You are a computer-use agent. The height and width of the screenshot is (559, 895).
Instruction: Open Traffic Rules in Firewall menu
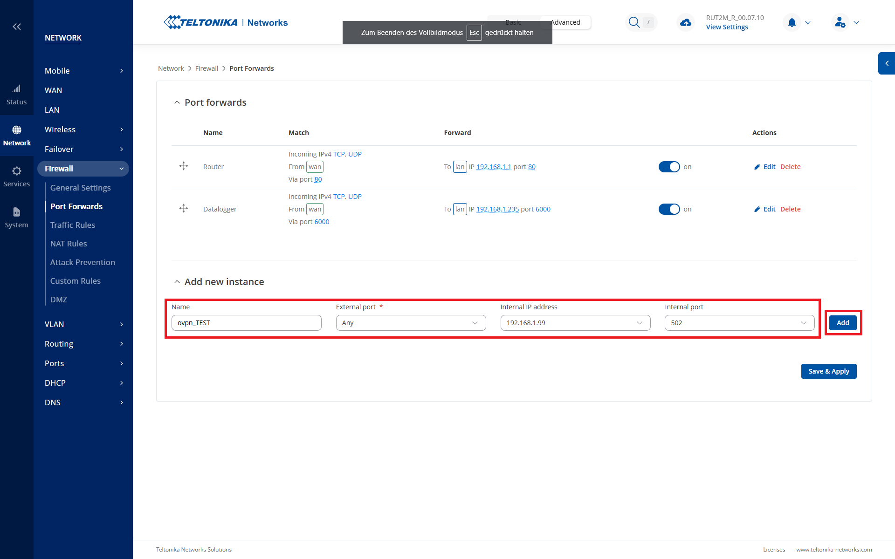73,225
